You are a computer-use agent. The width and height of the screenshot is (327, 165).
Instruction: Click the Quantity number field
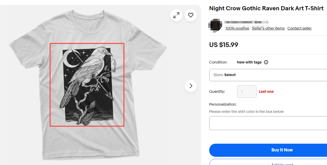point(247,91)
